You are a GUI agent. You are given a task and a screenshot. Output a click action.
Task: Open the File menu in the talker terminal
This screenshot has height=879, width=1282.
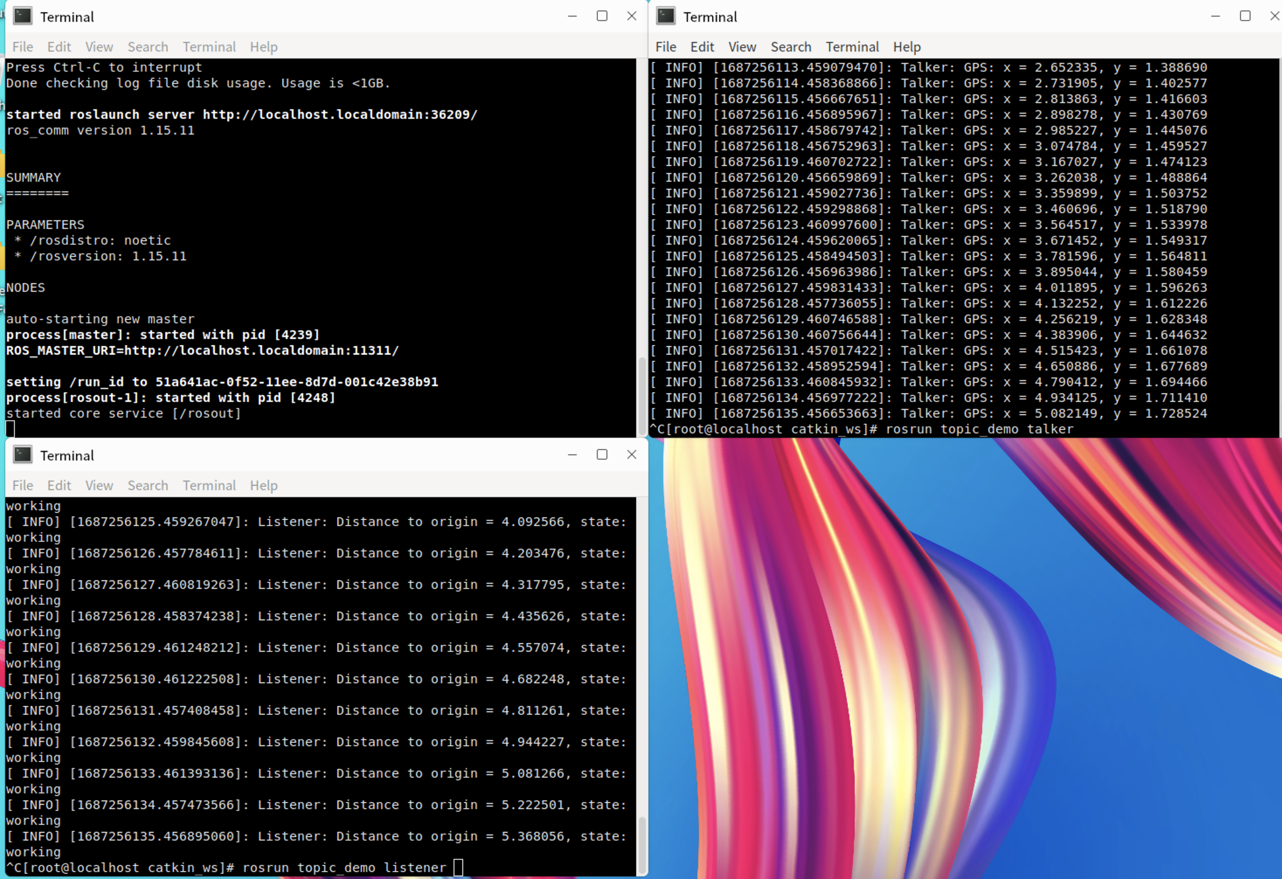[665, 47]
